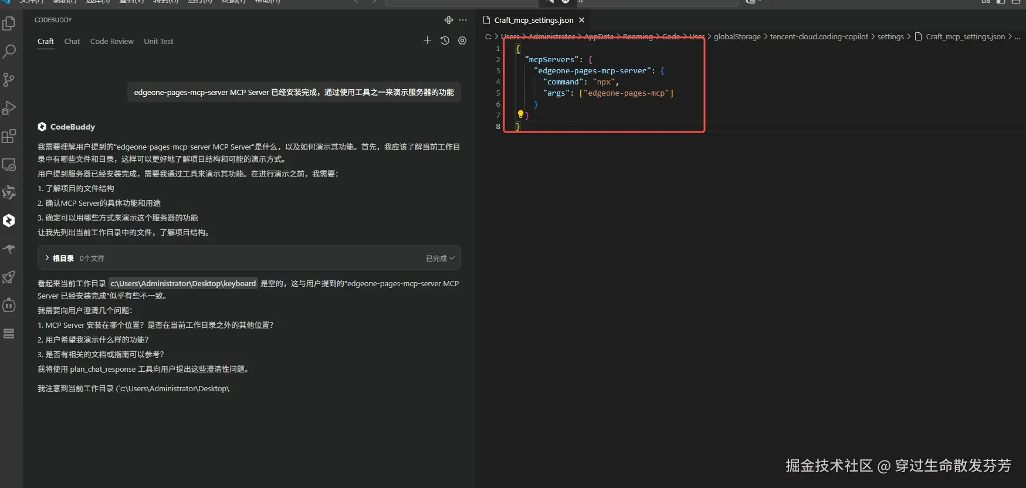Switch to the Chat tab
This screenshot has height=488, width=1026.
coord(72,42)
